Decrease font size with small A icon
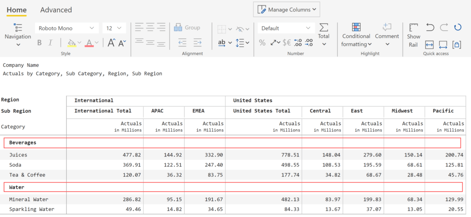471x217 pixels. 122,43
